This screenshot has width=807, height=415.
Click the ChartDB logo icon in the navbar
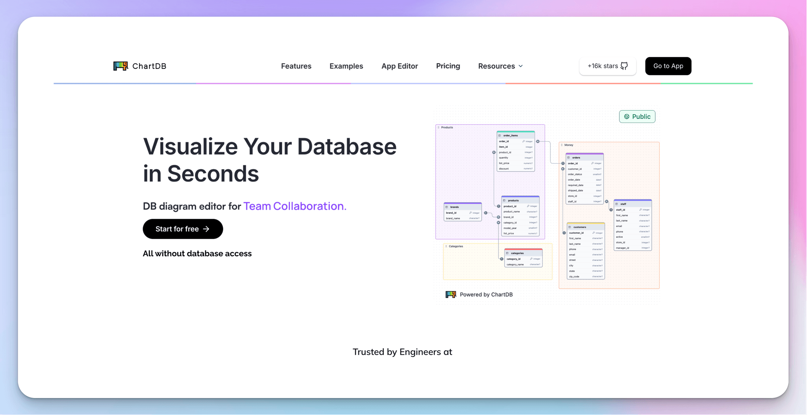pos(120,66)
